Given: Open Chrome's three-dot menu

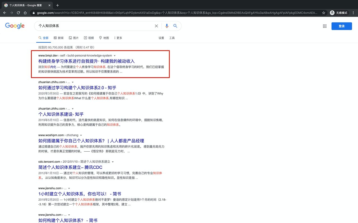Looking at the screenshot, I should pos(353,13).
